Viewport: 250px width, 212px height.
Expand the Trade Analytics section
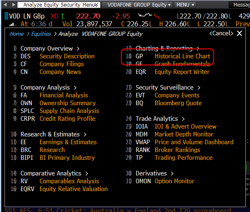click(160, 119)
